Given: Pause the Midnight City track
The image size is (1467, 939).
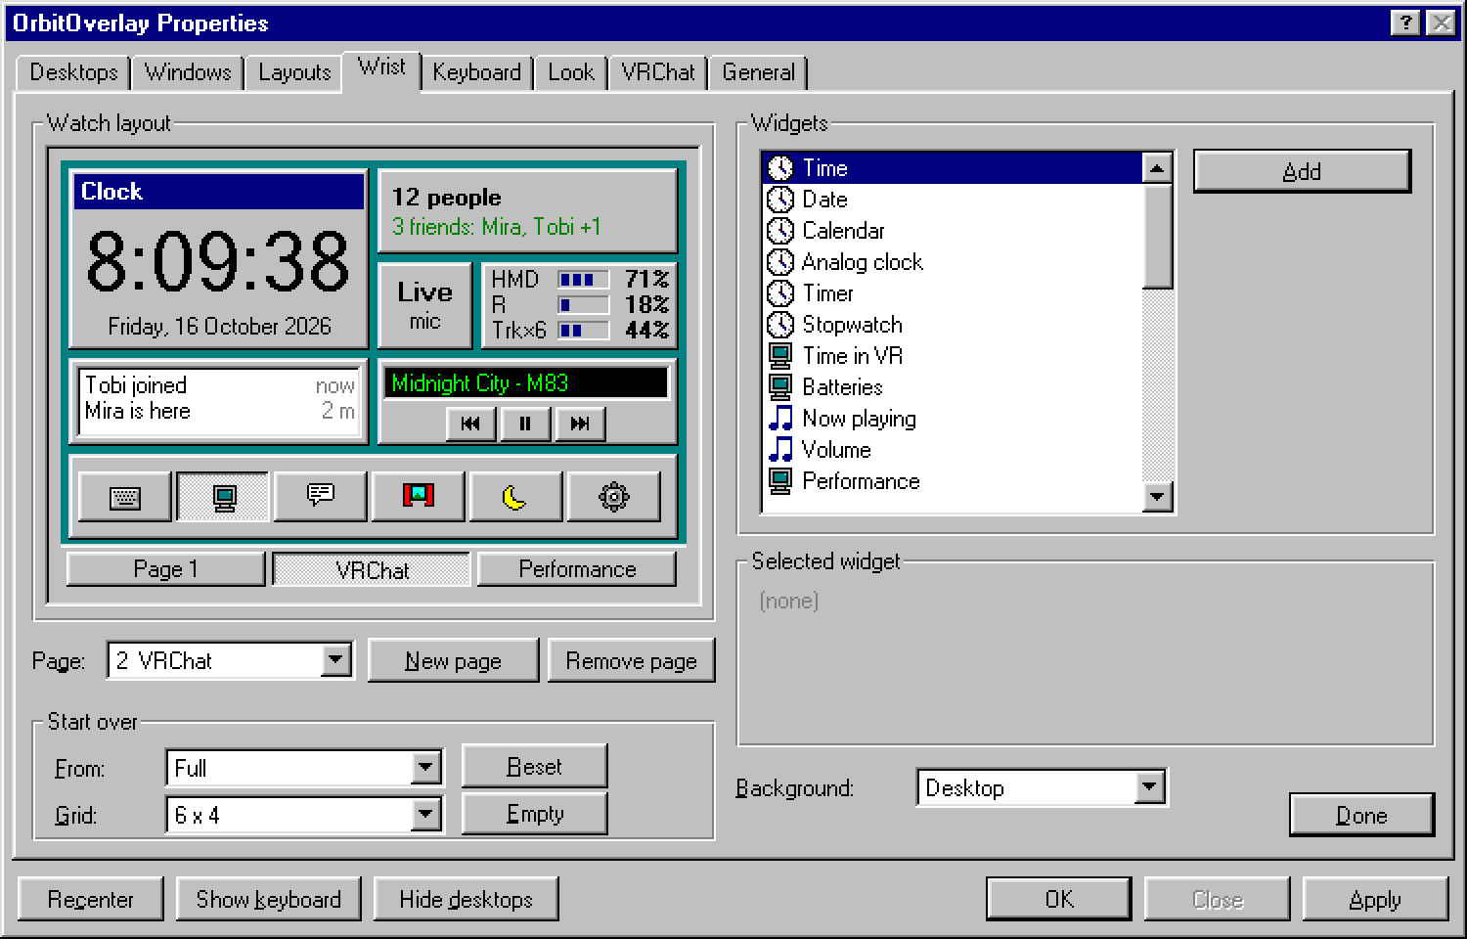Looking at the screenshot, I should tap(525, 424).
